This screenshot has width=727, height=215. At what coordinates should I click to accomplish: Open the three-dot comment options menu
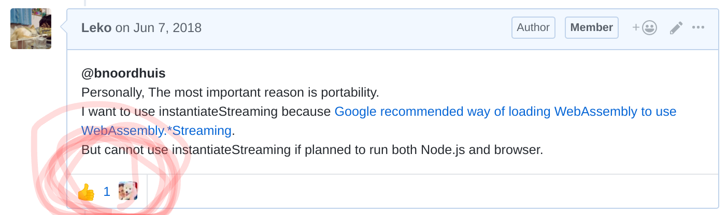coord(699,28)
